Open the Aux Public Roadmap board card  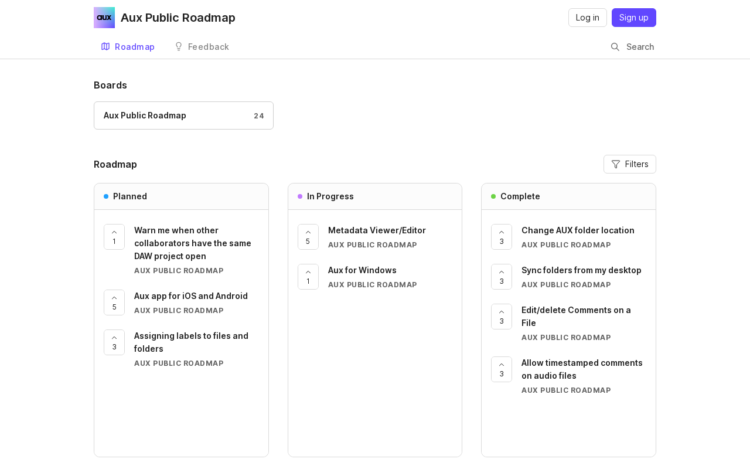[183, 115]
